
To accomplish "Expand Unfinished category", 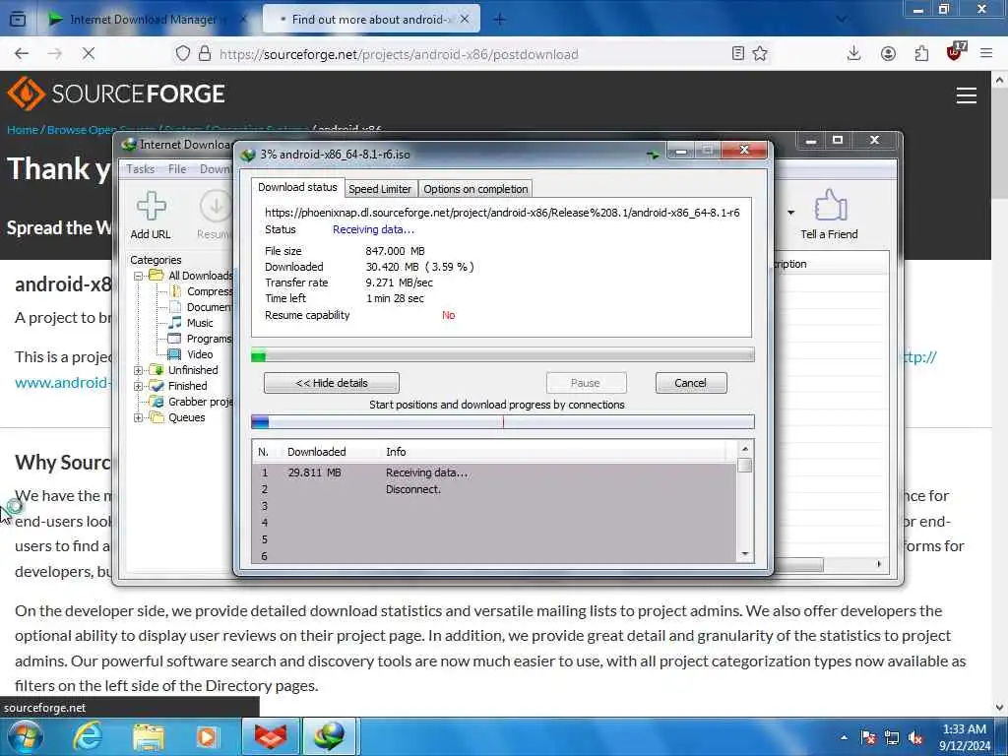I will pos(138,370).
